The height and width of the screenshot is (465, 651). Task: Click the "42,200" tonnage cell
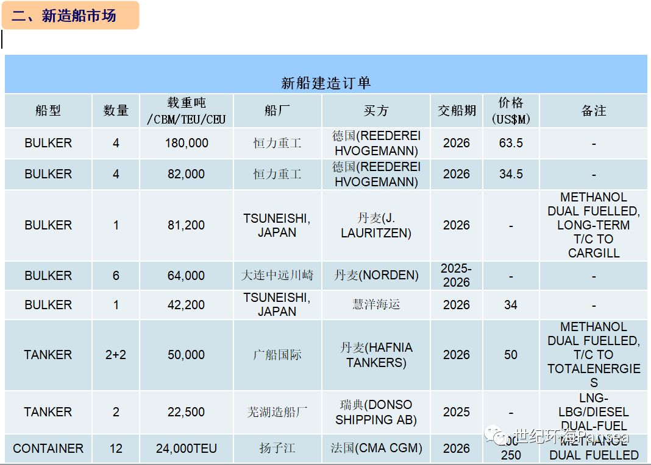point(187,305)
